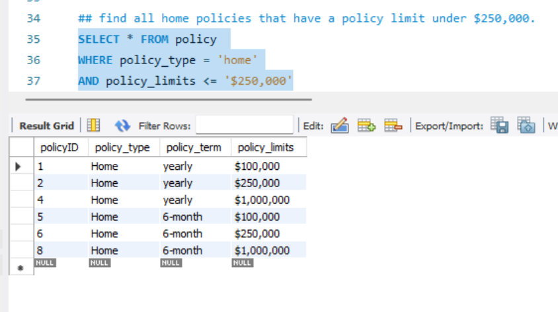
Task: Click Home type in policy row 8
Action: tap(124, 251)
